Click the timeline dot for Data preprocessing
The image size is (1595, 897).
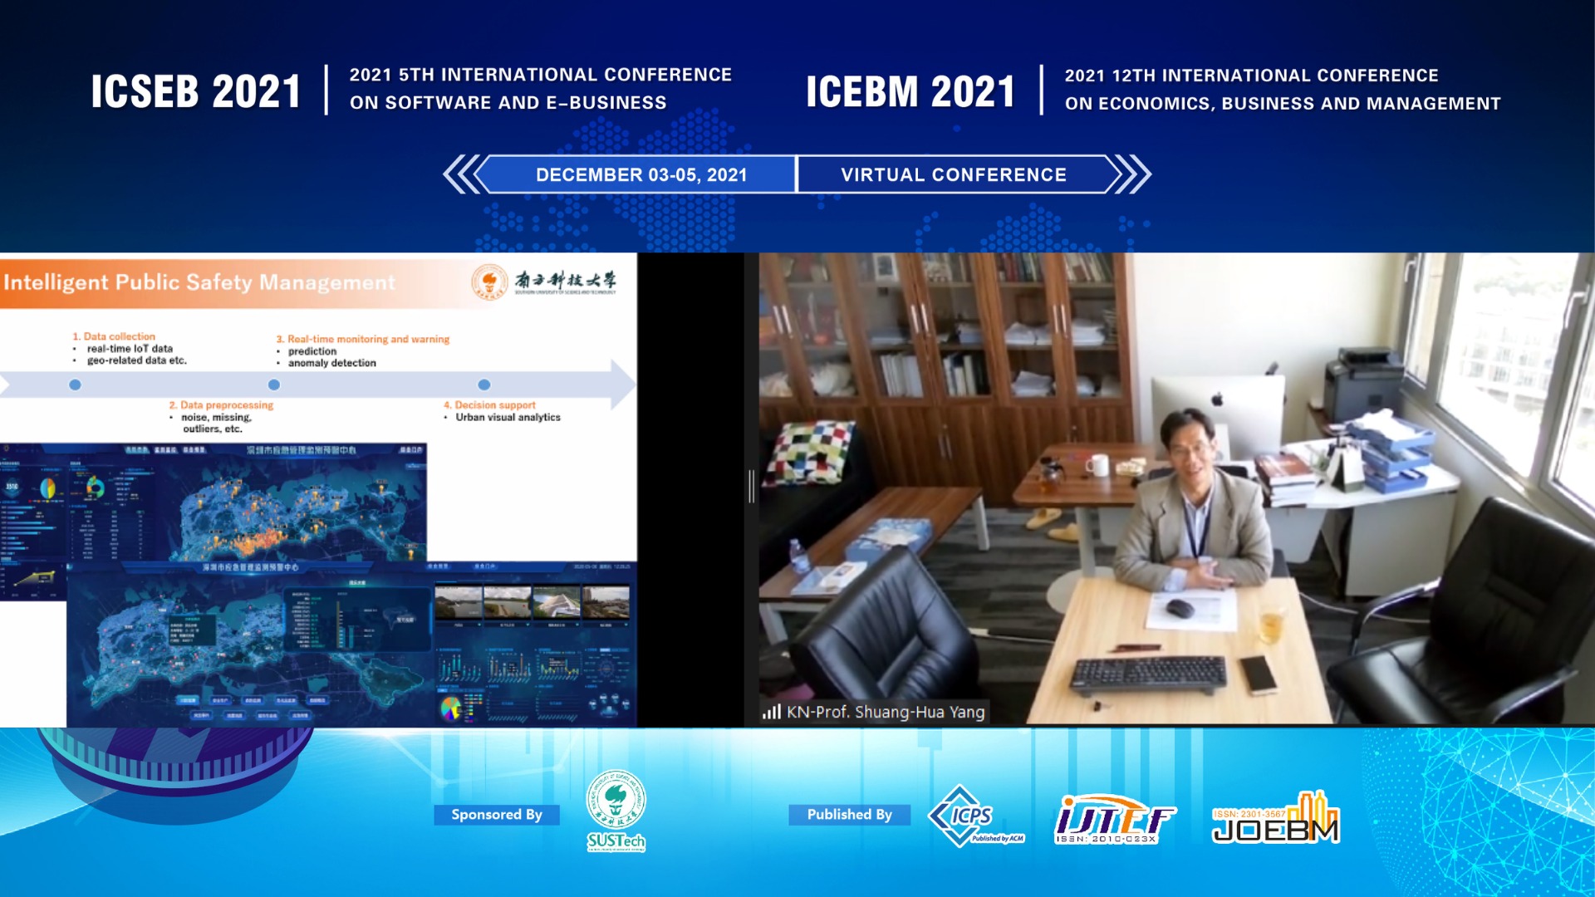274,385
